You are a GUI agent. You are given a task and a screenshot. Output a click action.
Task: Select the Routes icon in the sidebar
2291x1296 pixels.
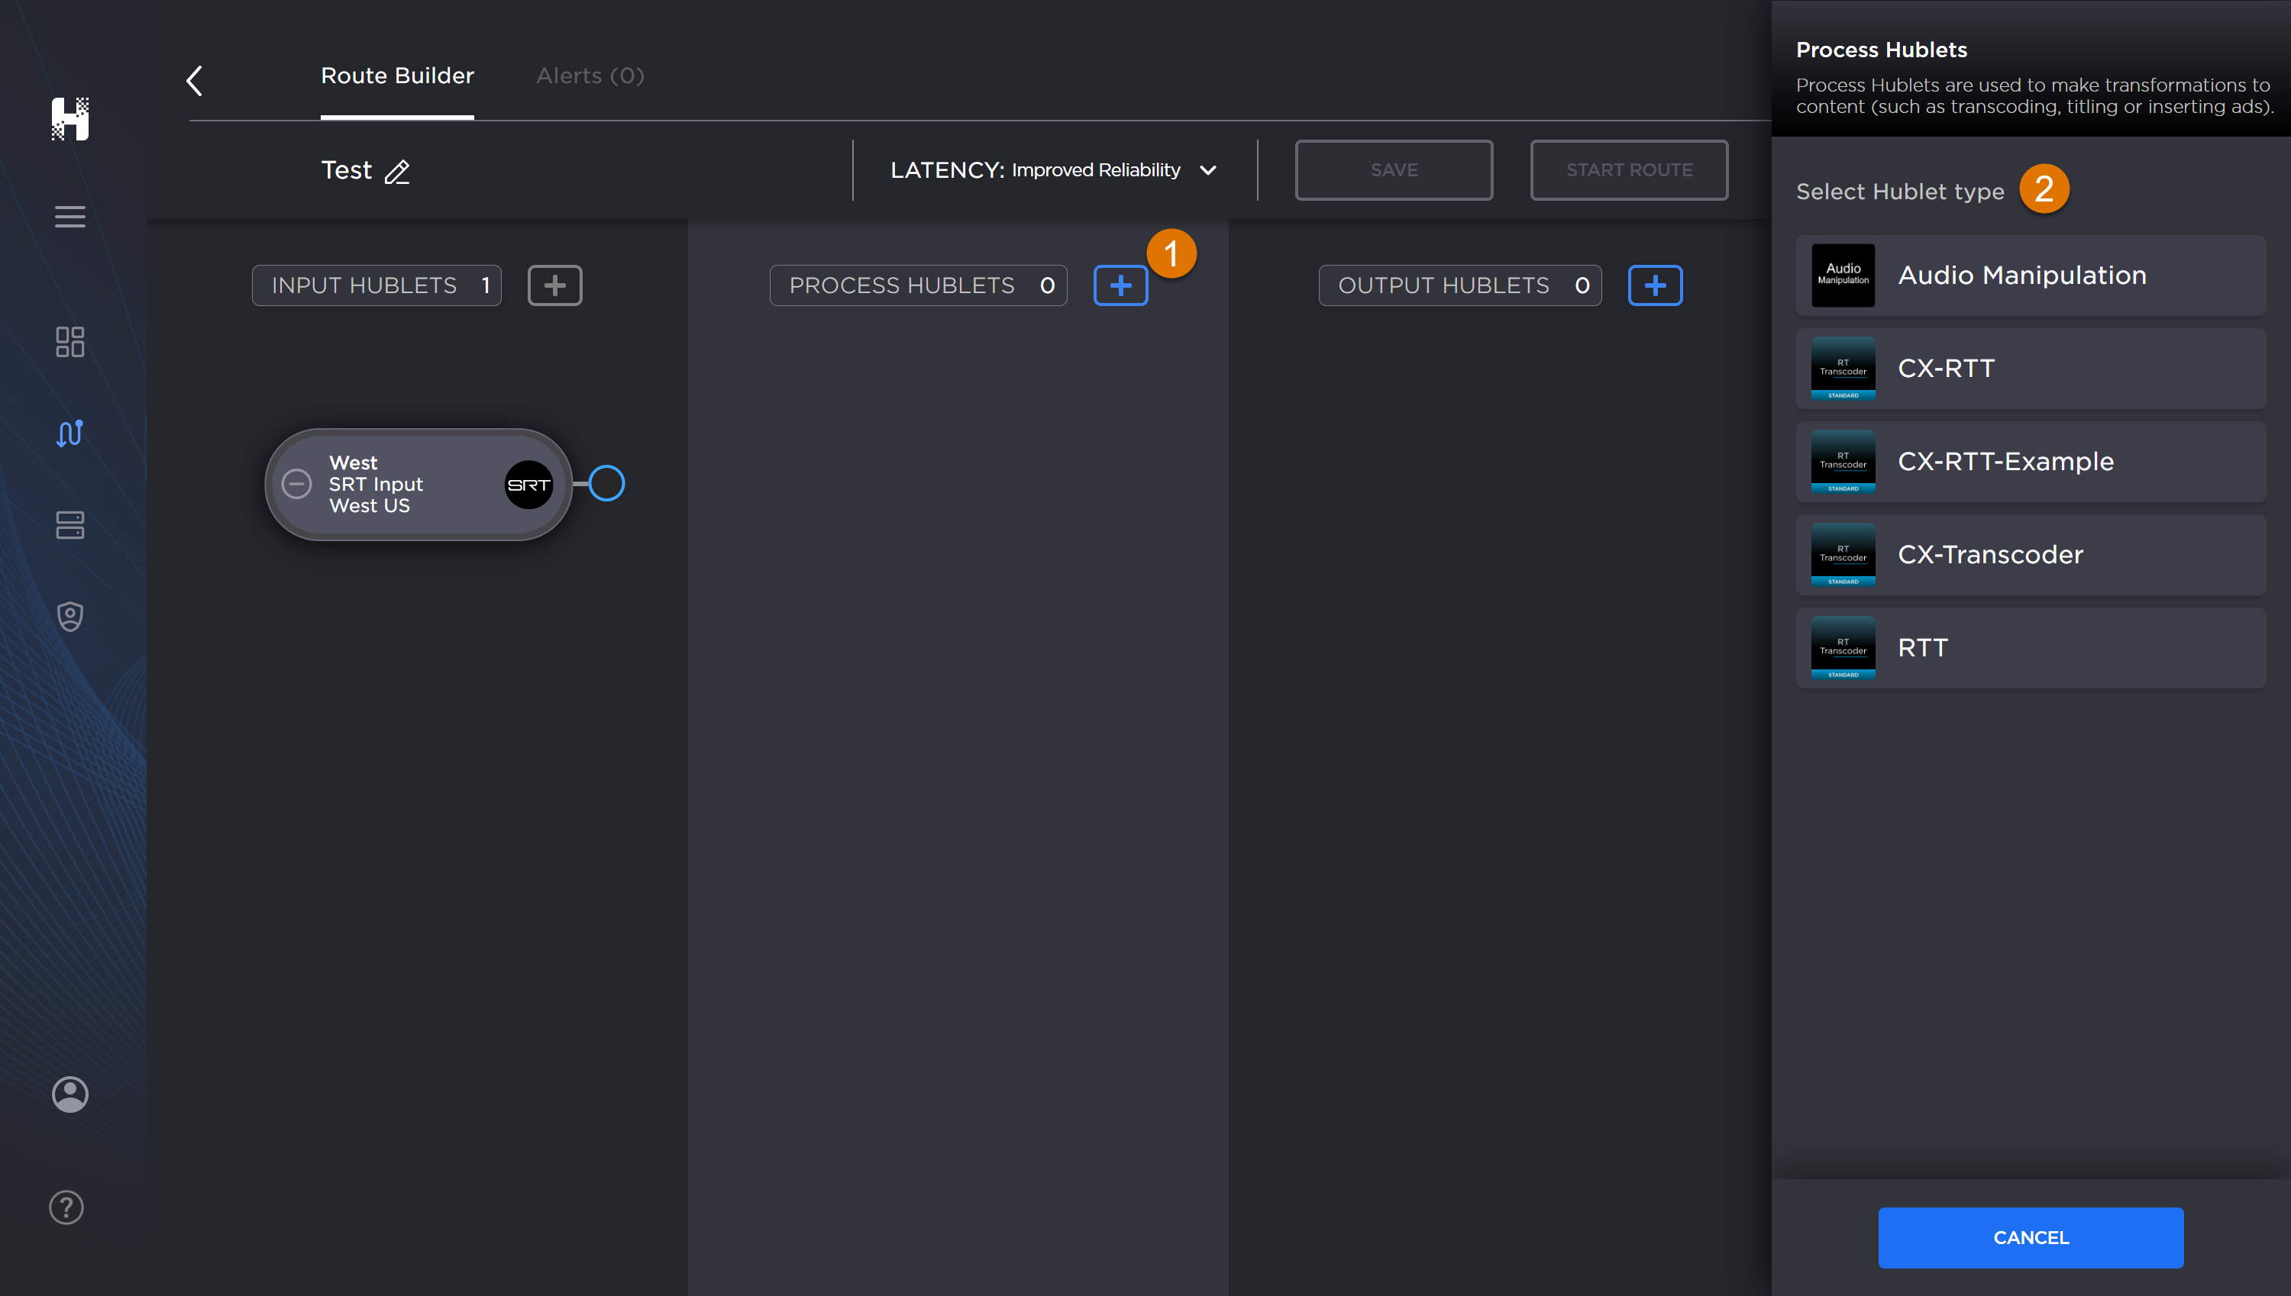pyautogui.click(x=70, y=434)
